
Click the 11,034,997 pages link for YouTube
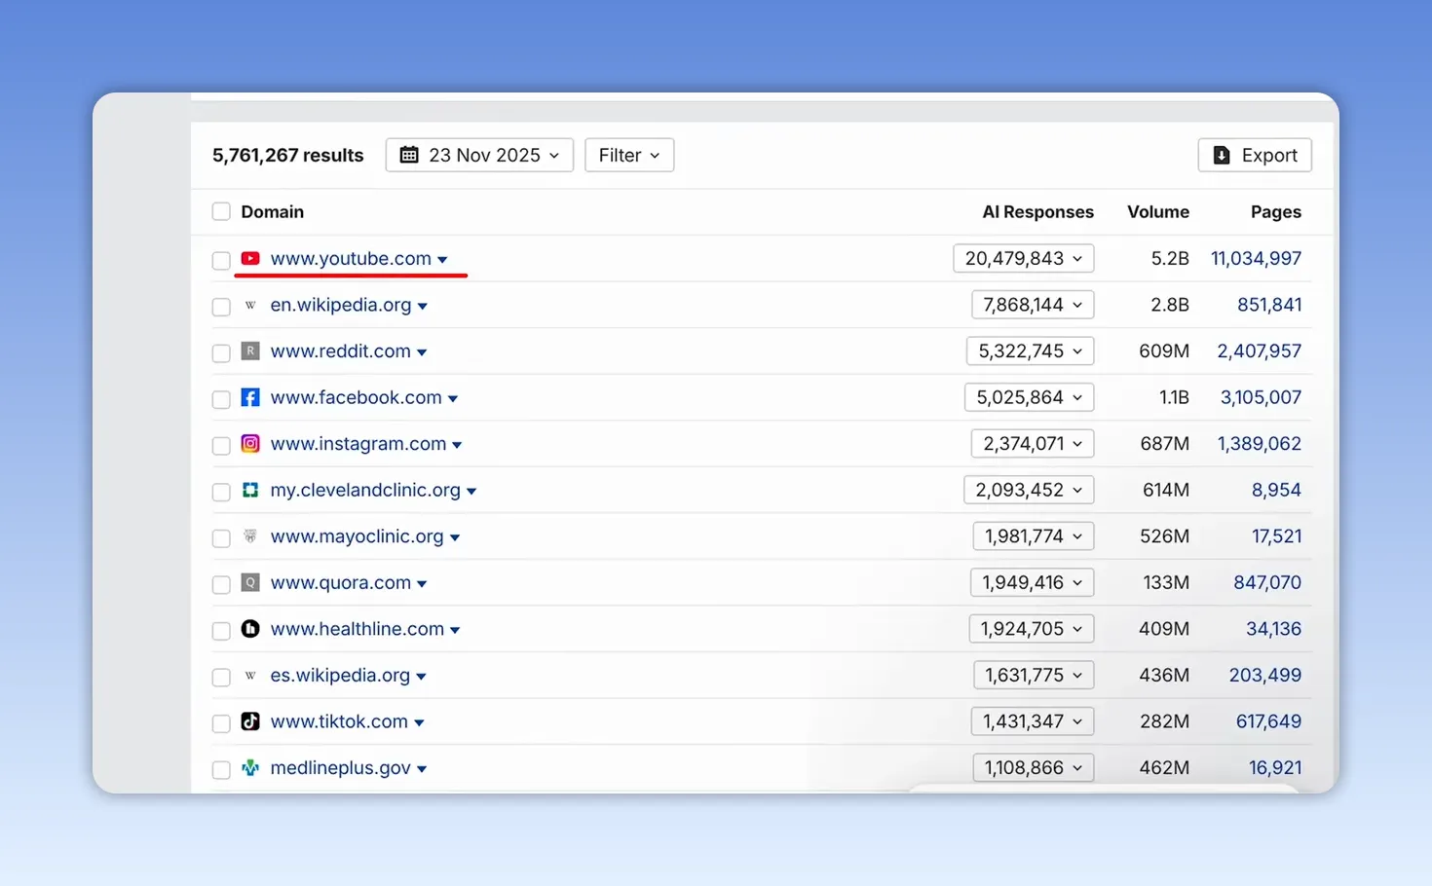click(x=1257, y=258)
